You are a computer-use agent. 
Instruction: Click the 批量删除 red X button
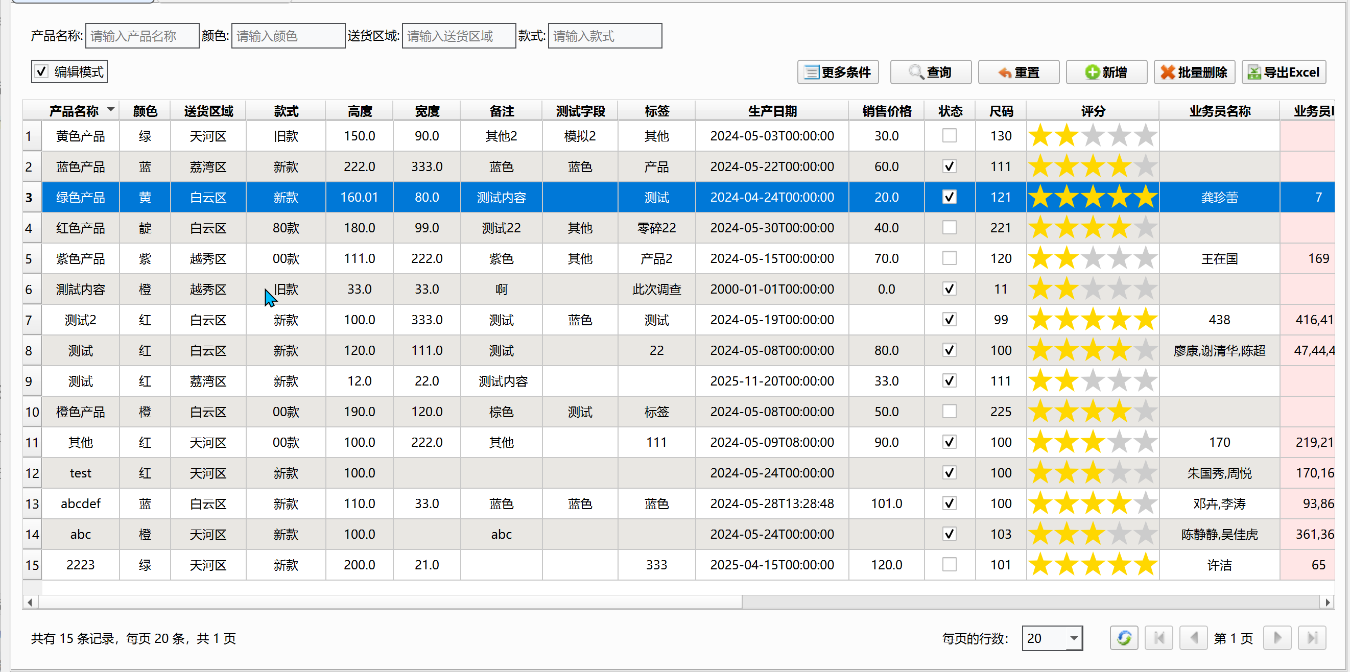pos(1194,73)
